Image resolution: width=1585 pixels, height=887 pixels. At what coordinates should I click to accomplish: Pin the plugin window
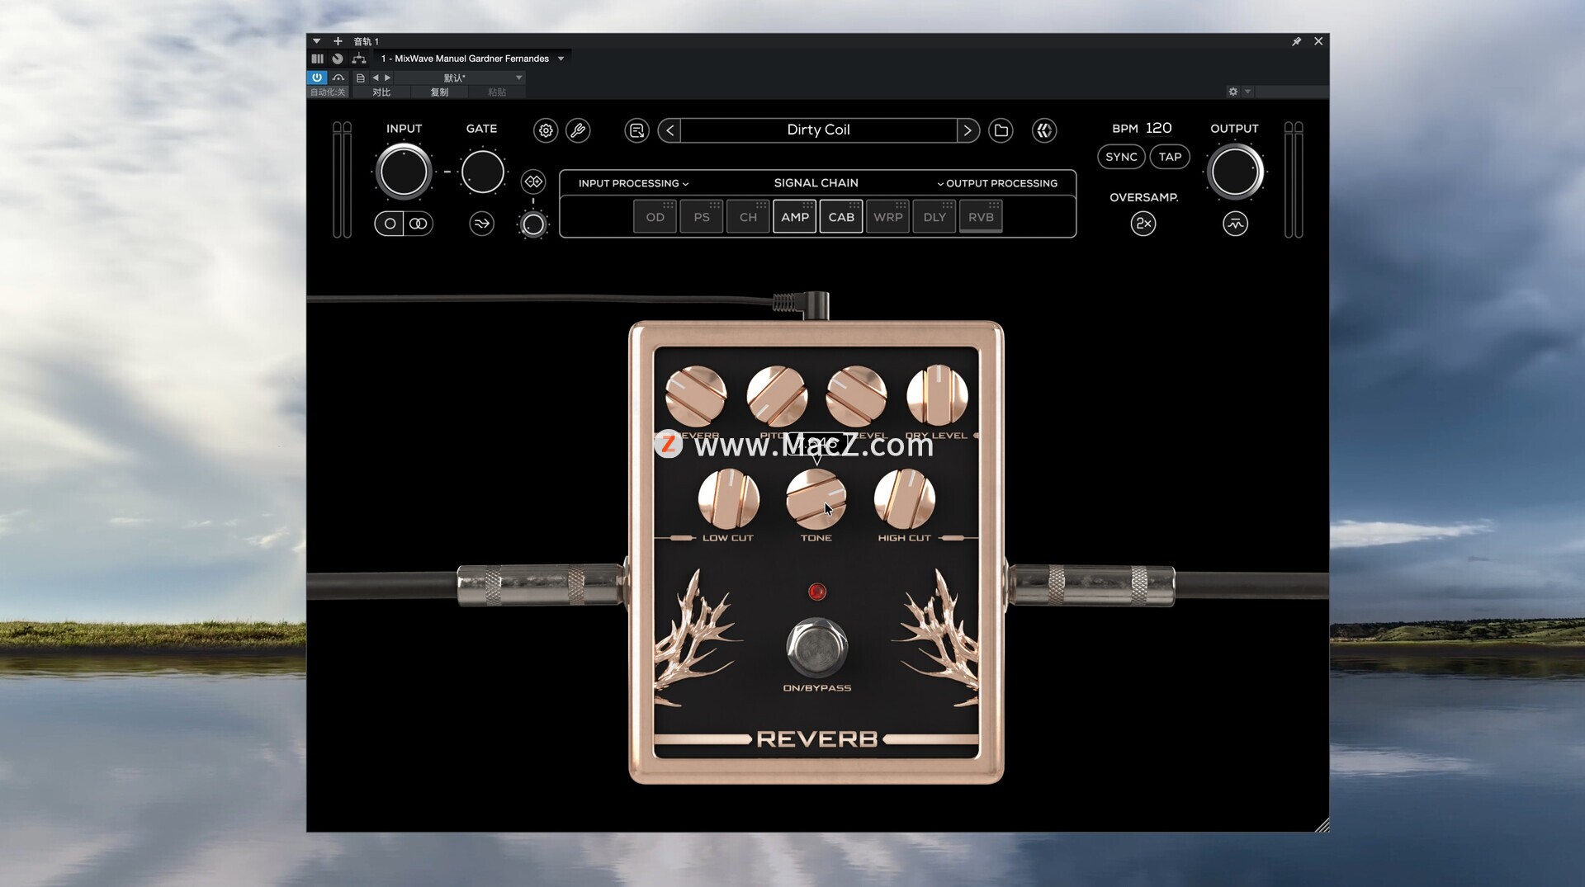coord(1296,41)
